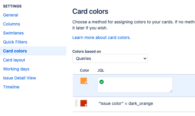
Task: Click the chevron arrow of the Queries select
Action: pyautogui.click(x=145, y=58)
